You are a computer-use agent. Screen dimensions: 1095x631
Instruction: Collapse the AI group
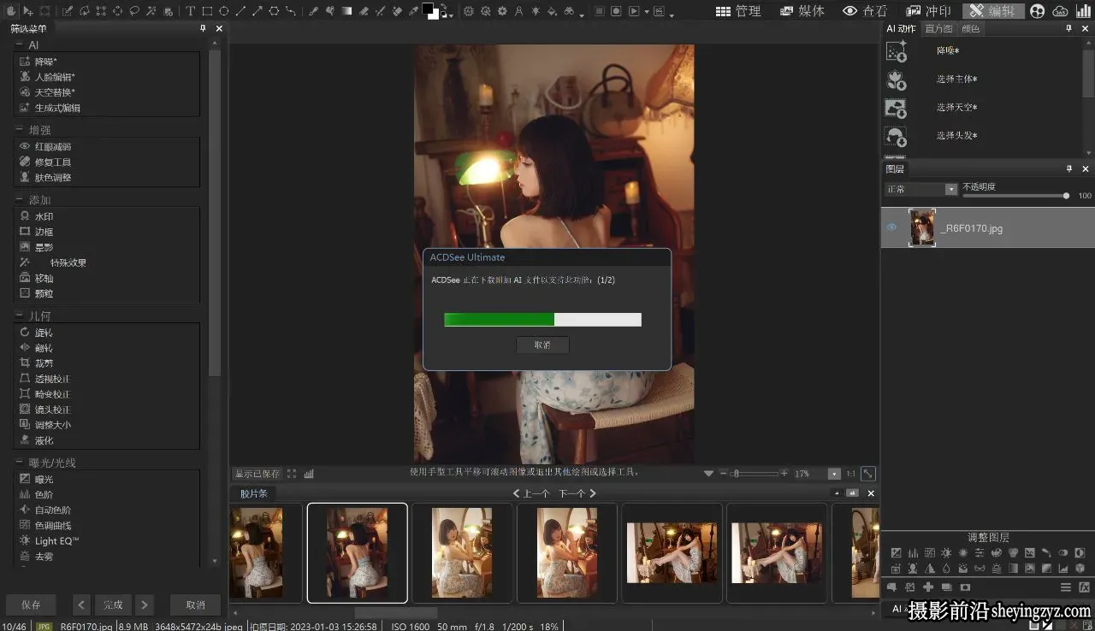coord(20,44)
